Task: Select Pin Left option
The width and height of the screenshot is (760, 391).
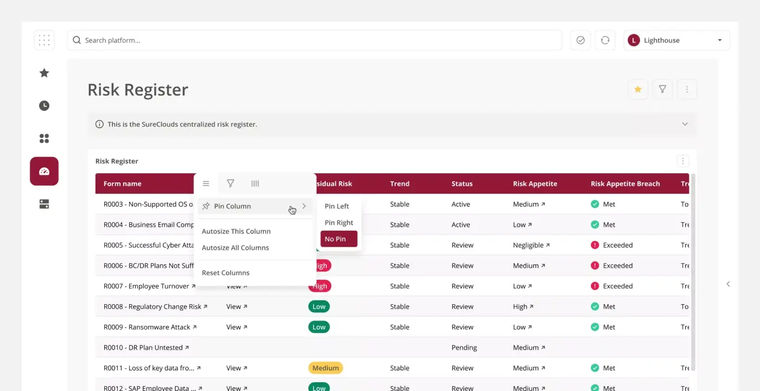Action: tap(337, 206)
